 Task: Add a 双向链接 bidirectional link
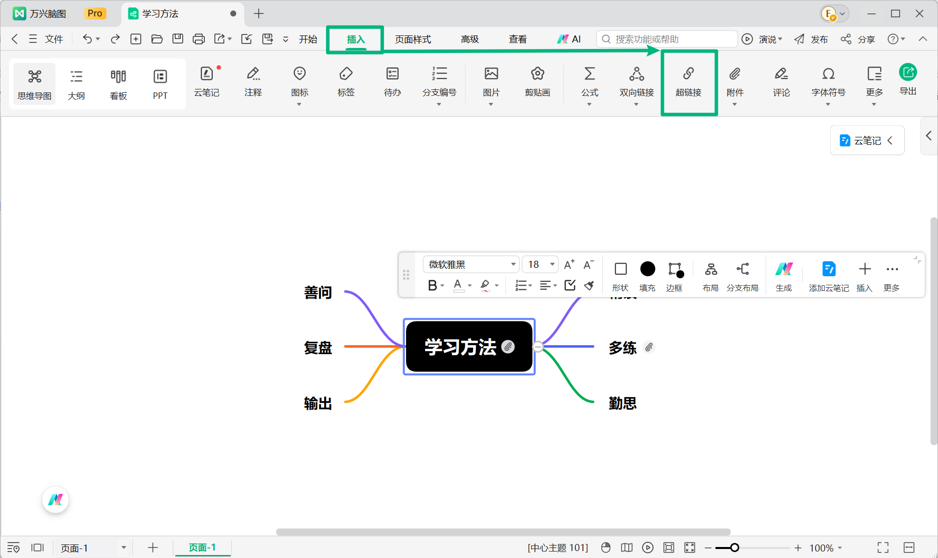(x=636, y=85)
